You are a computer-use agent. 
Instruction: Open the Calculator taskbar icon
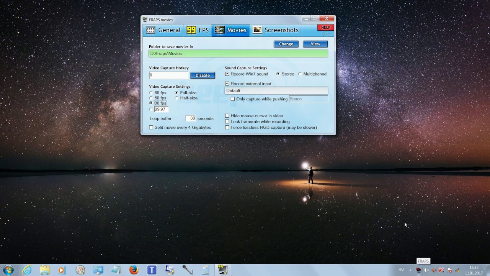coord(205,270)
